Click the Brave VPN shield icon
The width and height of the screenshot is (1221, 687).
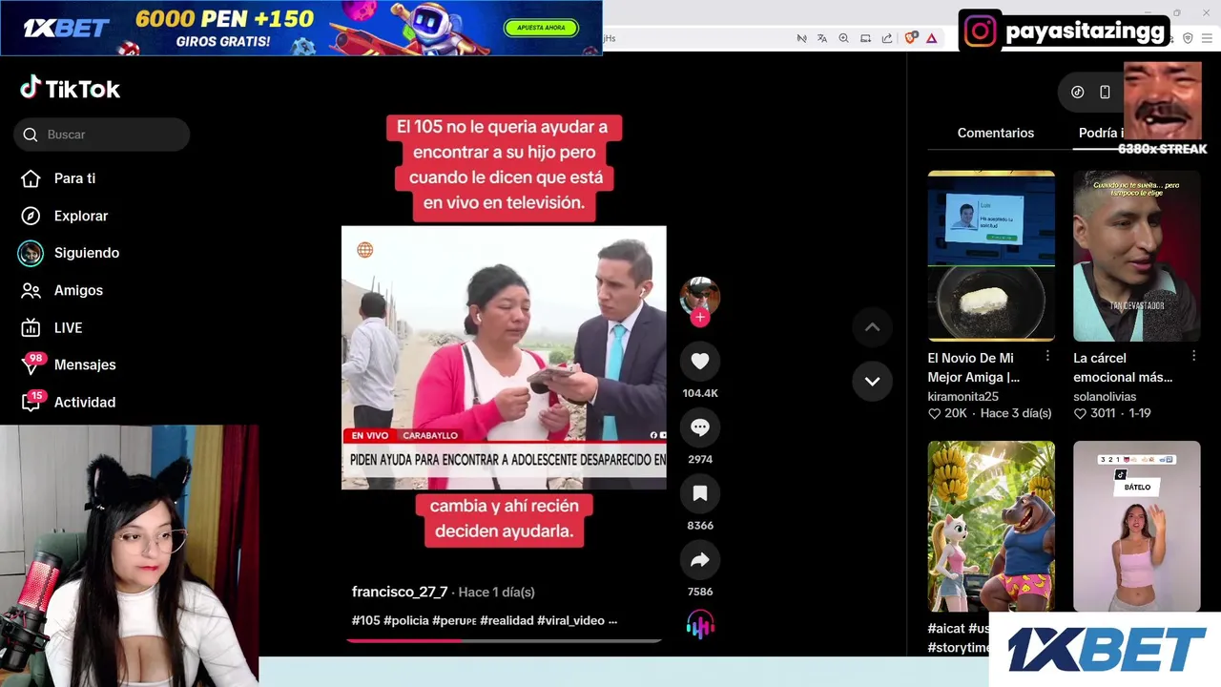pyautogui.click(x=1188, y=38)
